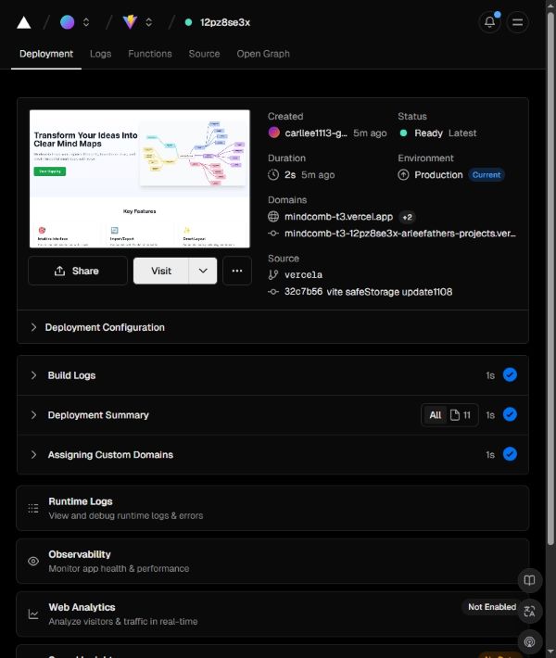Click the Deployment Summary blue checkmark
Image resolution: width=556 pixels, height=658 pixels.
coord(510,414)
